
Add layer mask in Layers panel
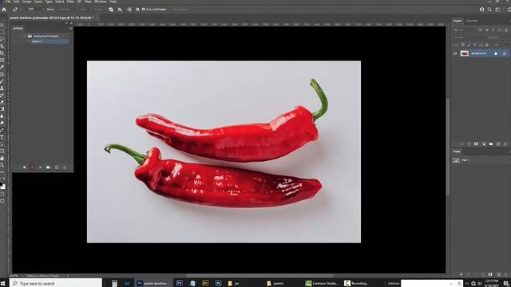pos(476,143)
